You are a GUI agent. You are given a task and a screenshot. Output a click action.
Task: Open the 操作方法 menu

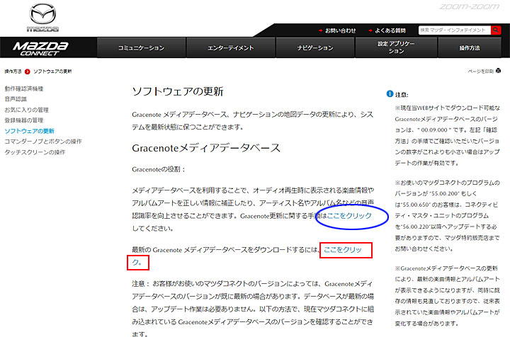click(x=470, y=47)
